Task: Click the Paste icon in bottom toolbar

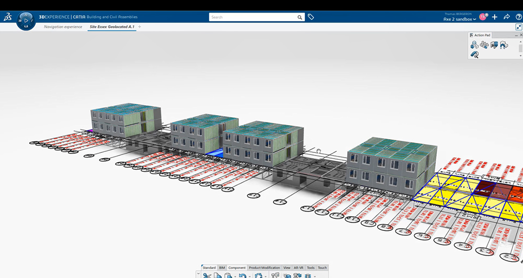Action: [x=228, y=276]
